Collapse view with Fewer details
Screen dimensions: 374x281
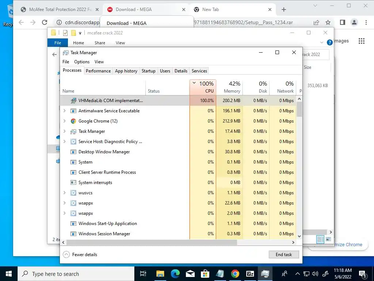click(x=80, y=255)
